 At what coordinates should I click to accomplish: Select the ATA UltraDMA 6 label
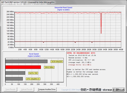pos(33,79)
